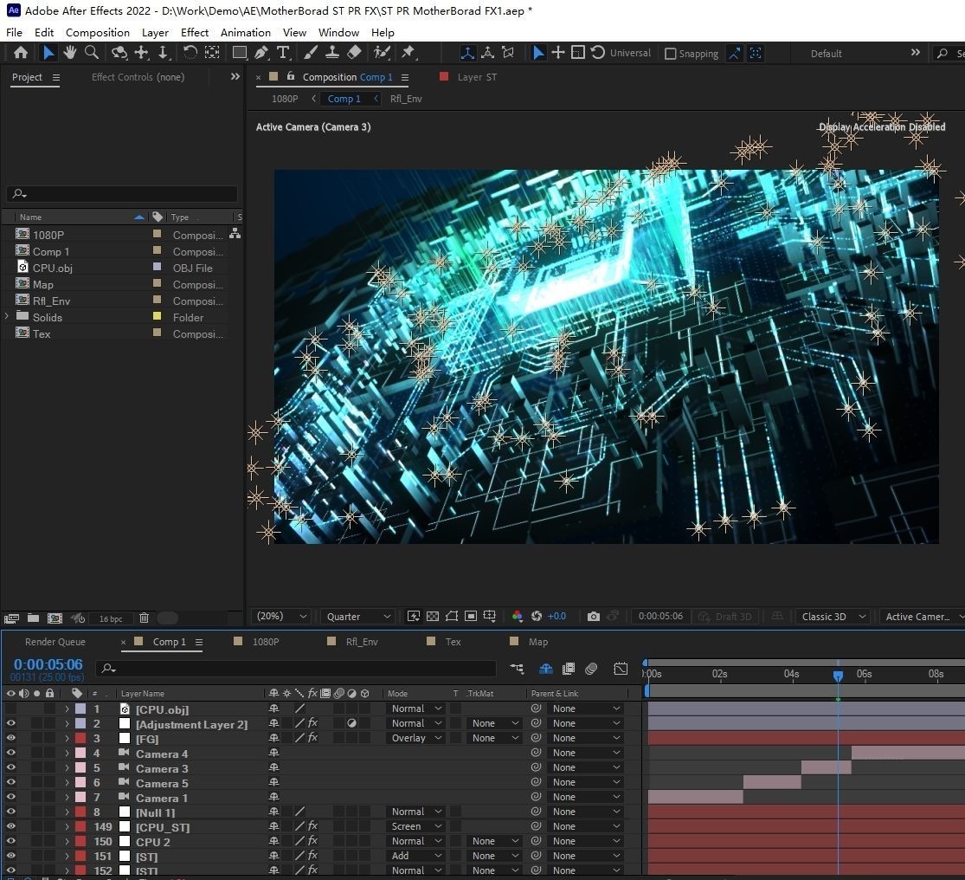Viewport: 965px width, 880px height.
Task: Delete selected project item with trash icon
Action: coord(144,618)
